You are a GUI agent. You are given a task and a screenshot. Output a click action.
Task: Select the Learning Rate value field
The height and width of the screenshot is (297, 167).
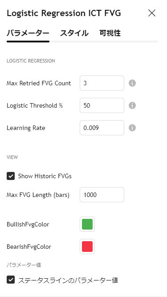(x=102, y=128)
